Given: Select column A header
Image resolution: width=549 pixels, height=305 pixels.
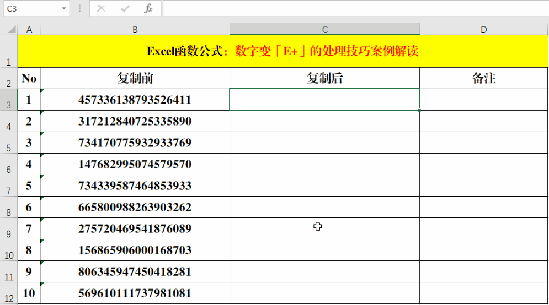Looking at the screenshot, I should point(29,30).
